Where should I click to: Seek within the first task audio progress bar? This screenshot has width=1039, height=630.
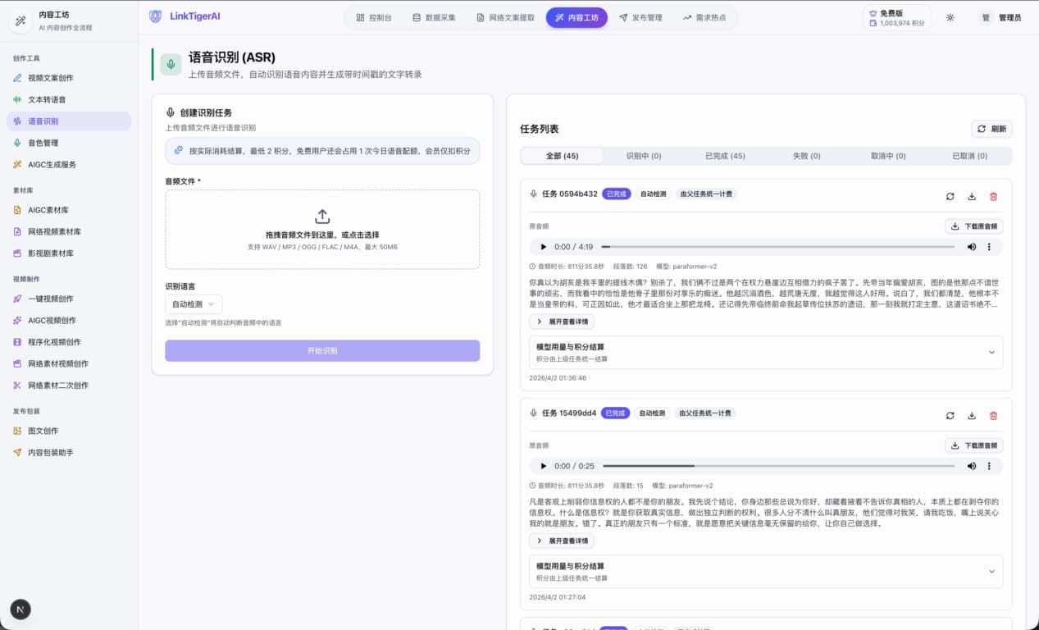coord(777,247)
